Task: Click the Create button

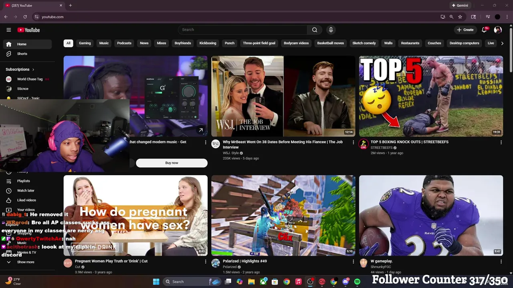Action: (x=465, y=30)
